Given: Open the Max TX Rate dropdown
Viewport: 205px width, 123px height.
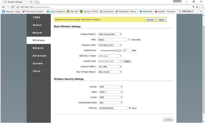Looking at the screenshot, I should coord(110,72).
